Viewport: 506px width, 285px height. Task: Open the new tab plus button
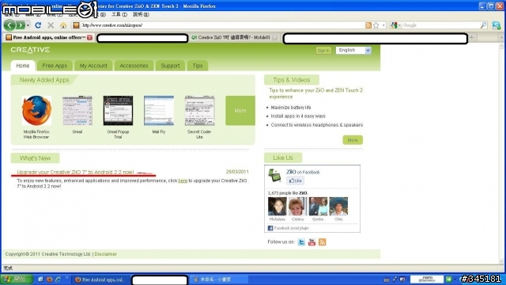(471, 37)
